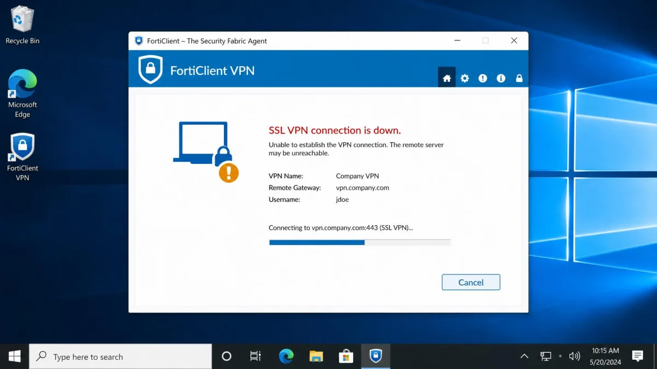Click the 'jdoe' username value

pos(342,200)
